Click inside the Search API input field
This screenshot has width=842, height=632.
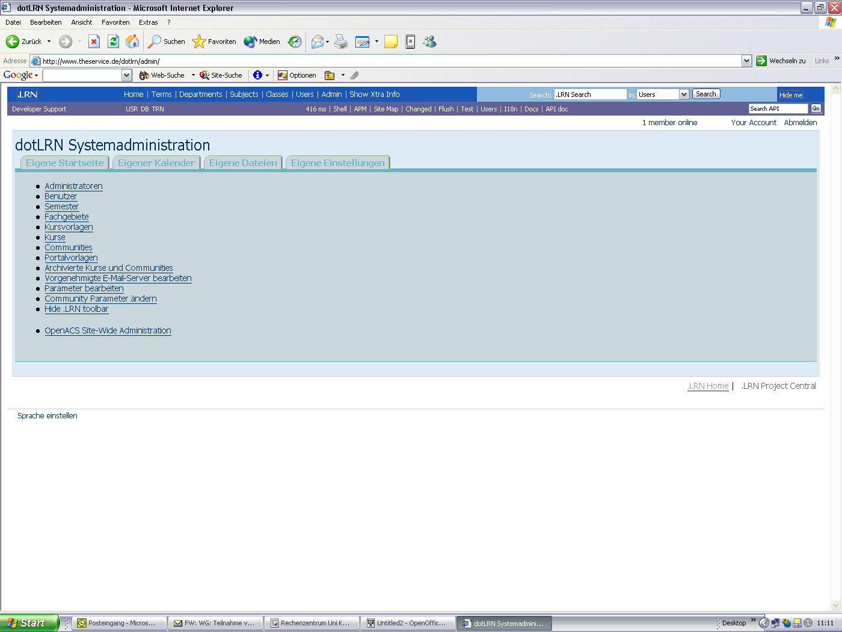[778, 108]
